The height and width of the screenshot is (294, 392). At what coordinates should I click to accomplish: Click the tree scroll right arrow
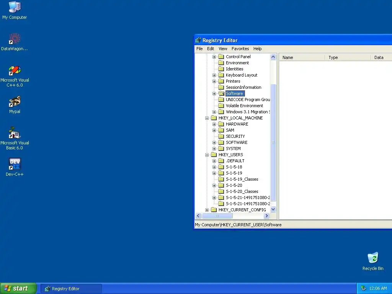[x=267, y=216]
